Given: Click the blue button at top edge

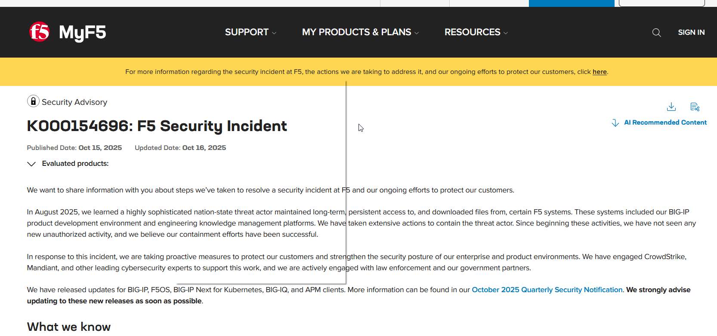Looking at the screenshot, I should click(571, 3).
